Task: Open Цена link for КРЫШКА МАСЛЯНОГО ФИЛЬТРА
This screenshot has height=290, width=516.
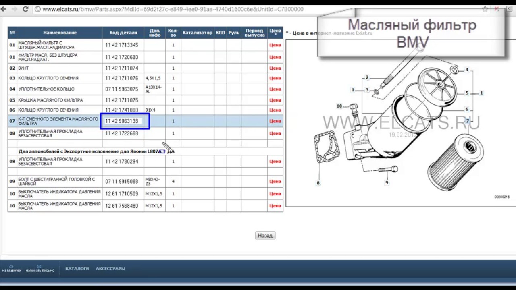Action: click(x=275, y=100)
